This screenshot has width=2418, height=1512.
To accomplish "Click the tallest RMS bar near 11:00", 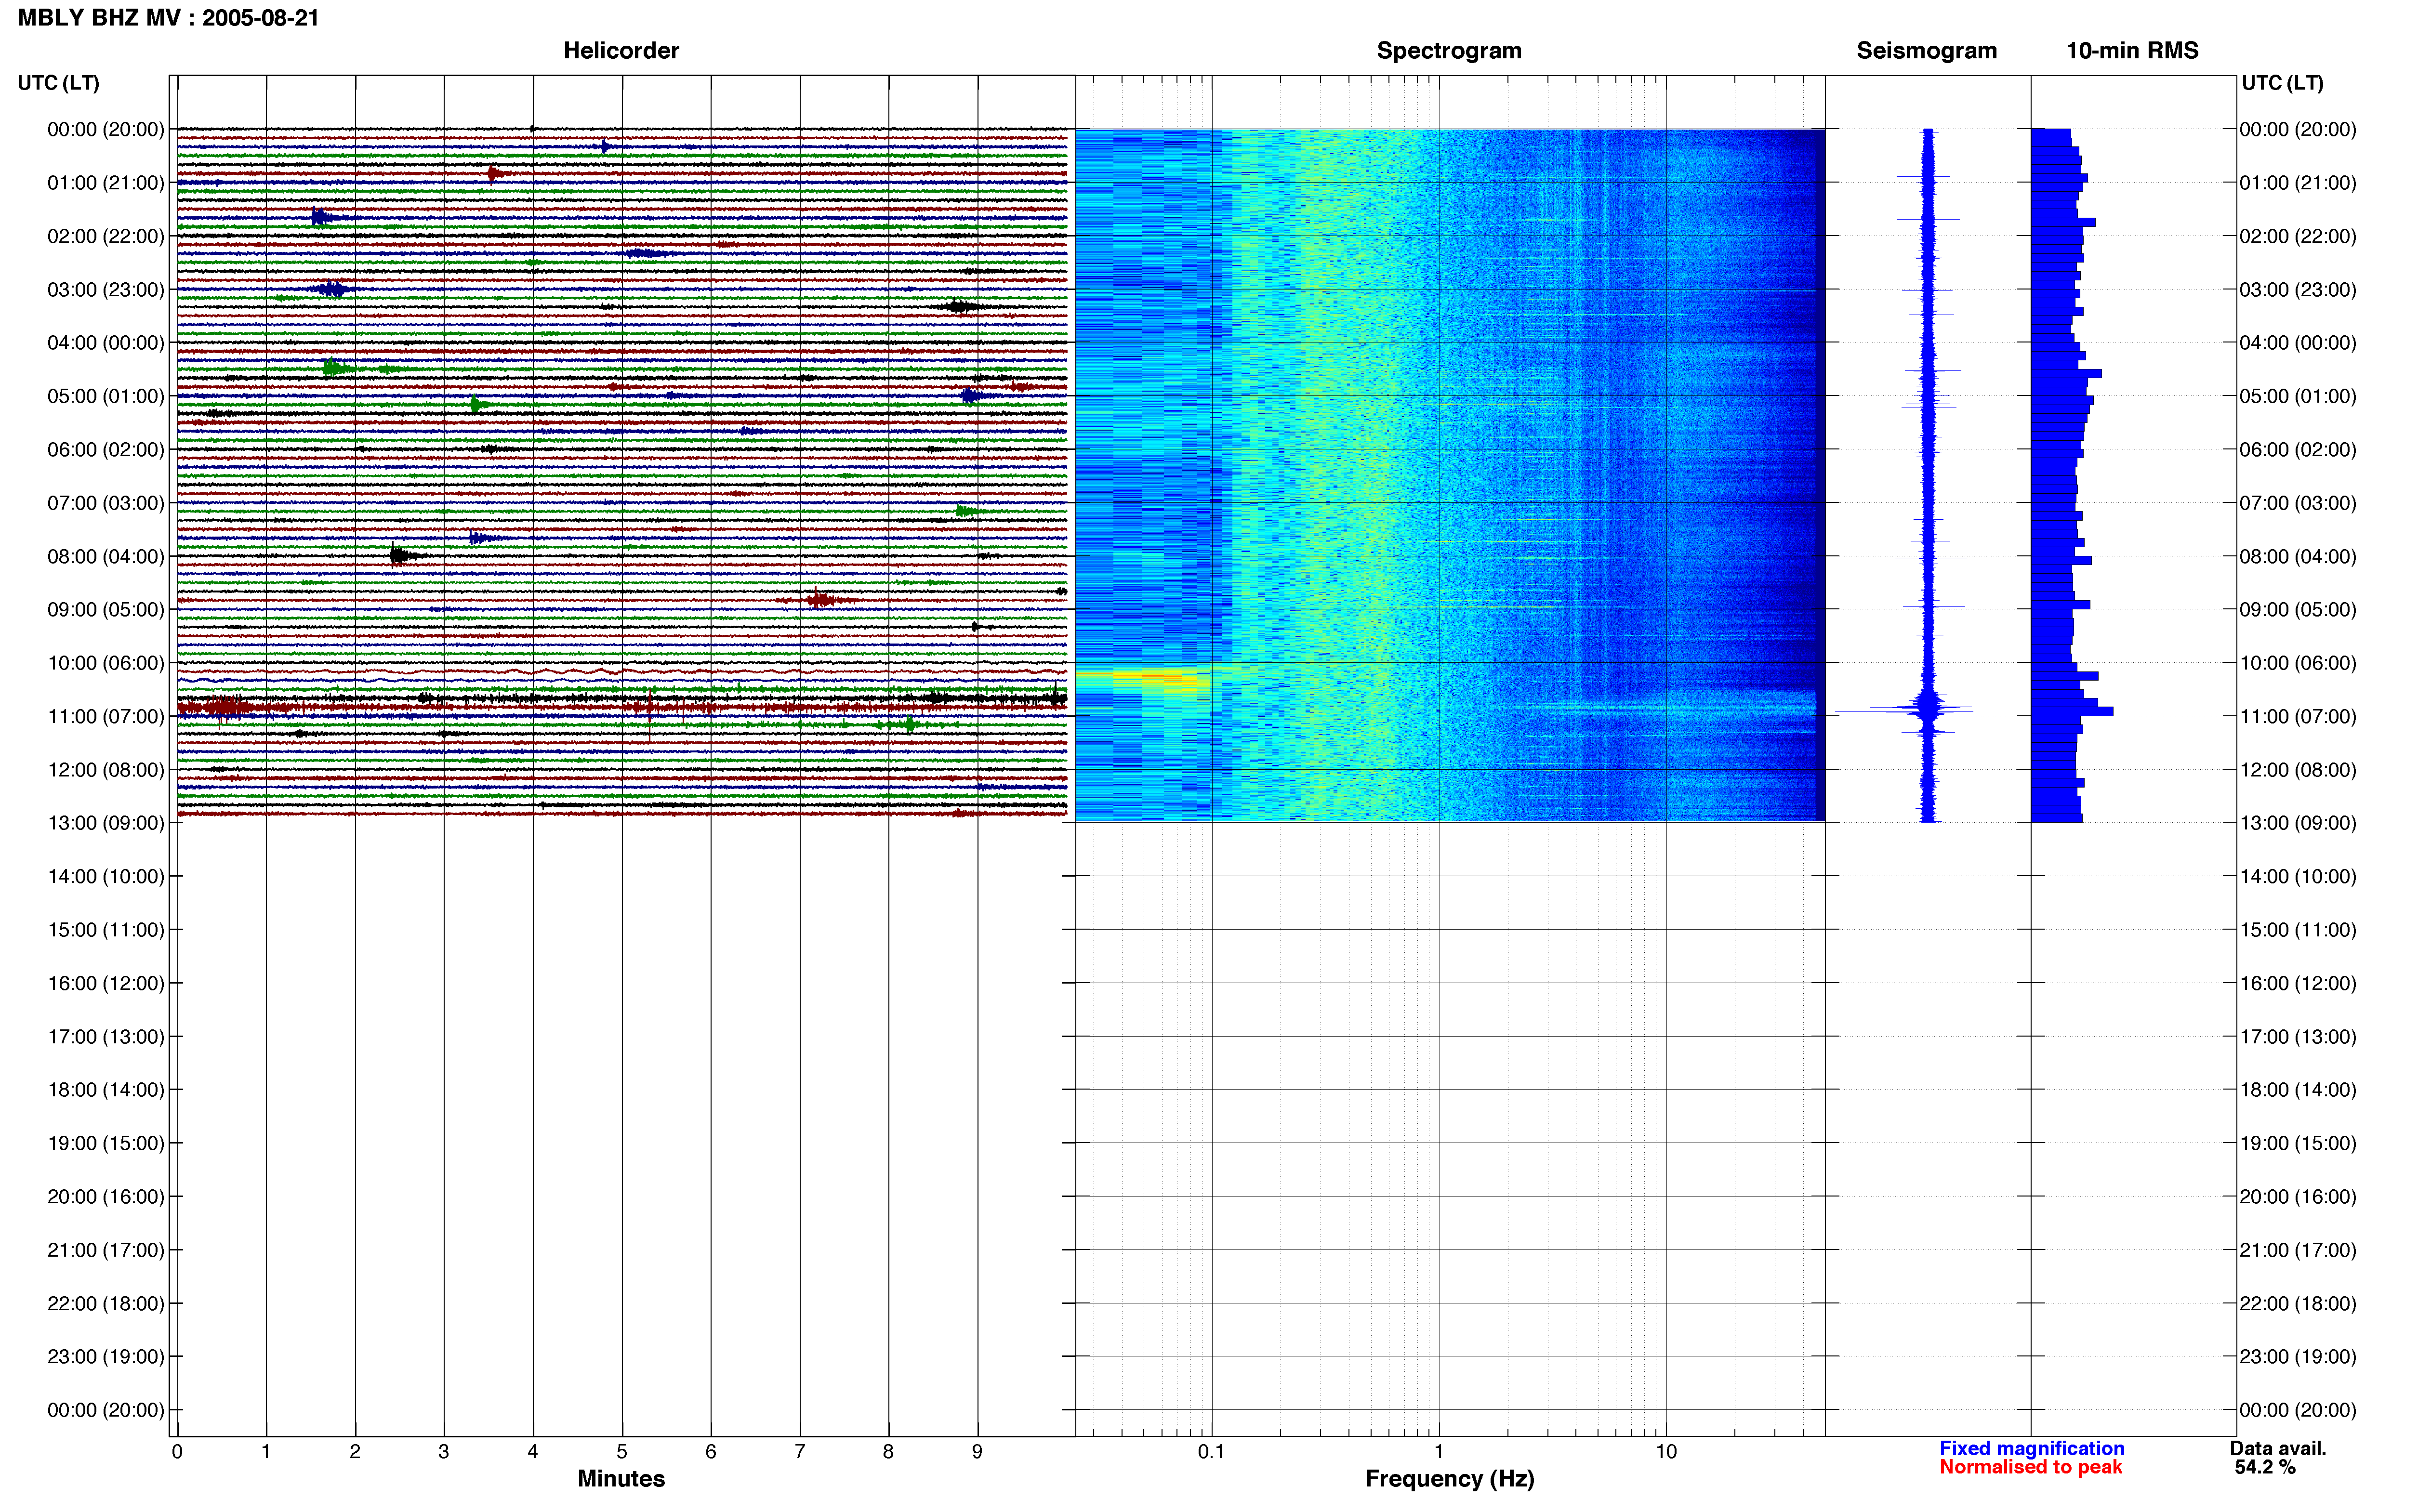I will click(2071, 711).
